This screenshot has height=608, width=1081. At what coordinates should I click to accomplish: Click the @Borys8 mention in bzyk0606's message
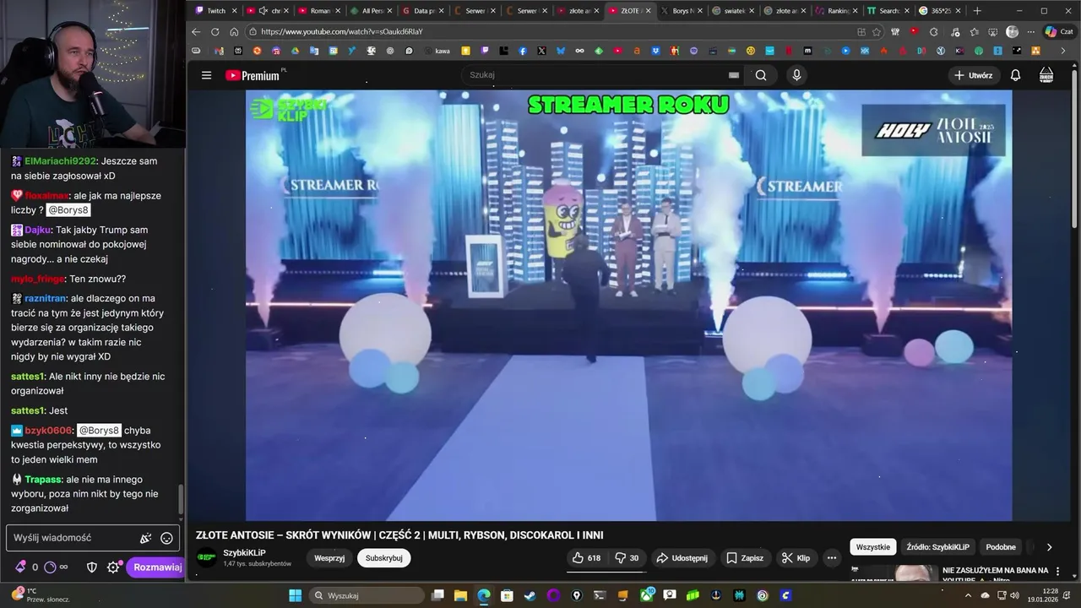point(100,431)
